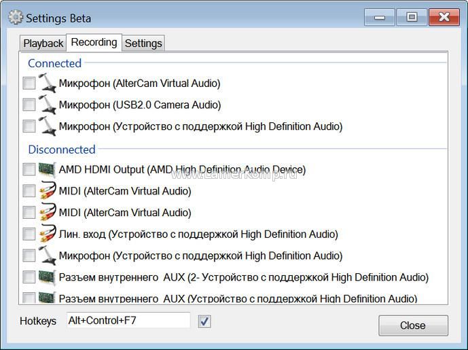The image size is (468, 350).
Task: Click the Разъем внутреннего AUX (2- card icon
Action: (47, 277)
